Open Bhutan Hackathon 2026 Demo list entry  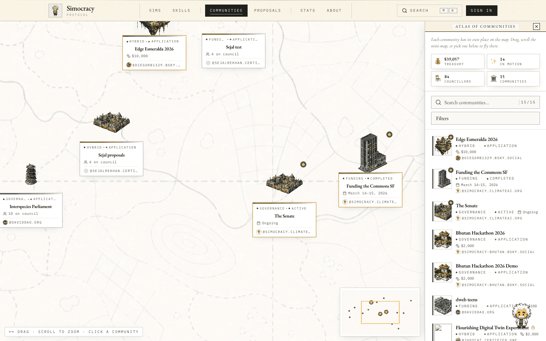pyautogui.click(x=485, y=275)
